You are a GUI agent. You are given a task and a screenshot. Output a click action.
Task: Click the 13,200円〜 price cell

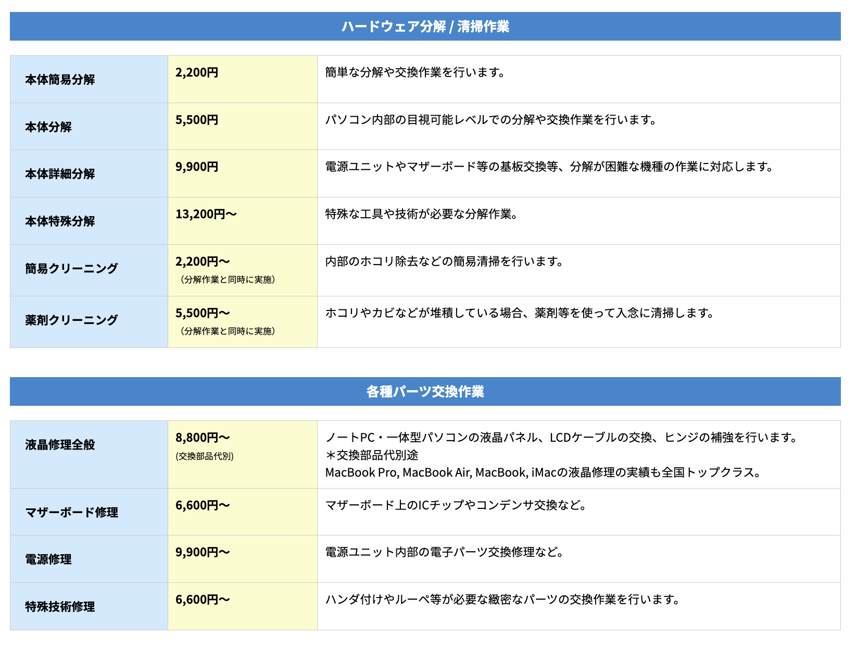[206, 214]
